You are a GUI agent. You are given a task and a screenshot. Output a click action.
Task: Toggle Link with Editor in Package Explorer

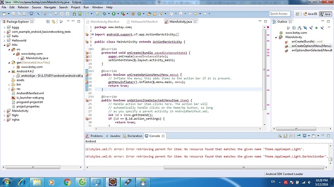click(53, 21)
